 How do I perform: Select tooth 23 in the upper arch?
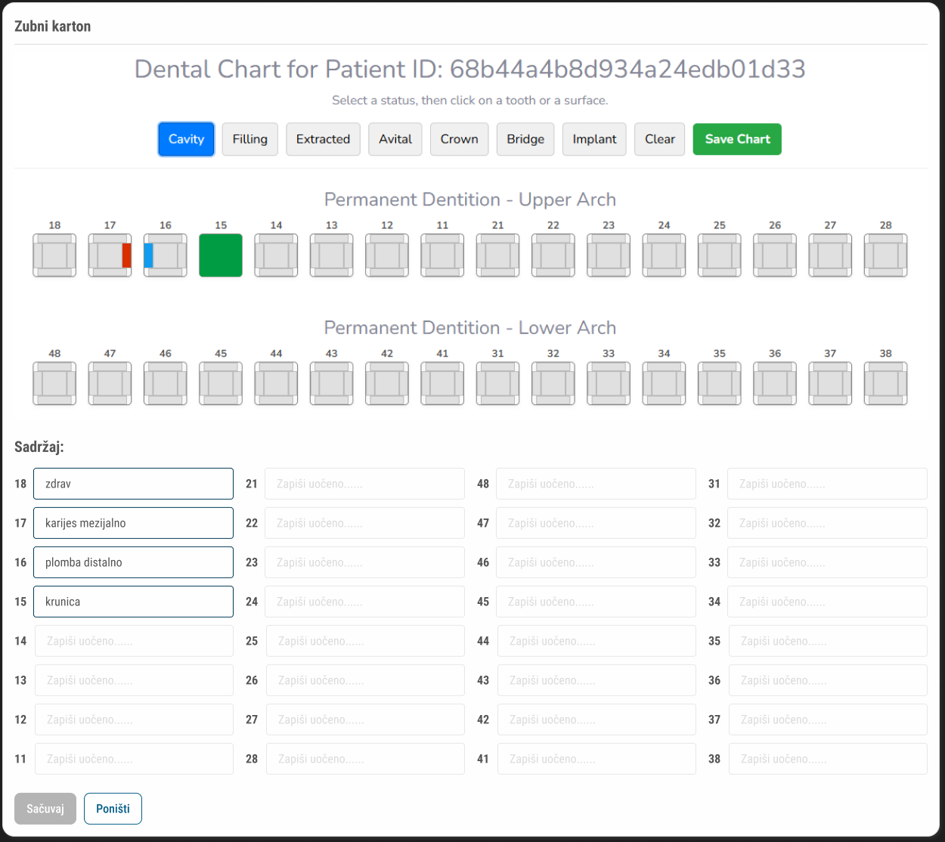[x=609, y=255]
